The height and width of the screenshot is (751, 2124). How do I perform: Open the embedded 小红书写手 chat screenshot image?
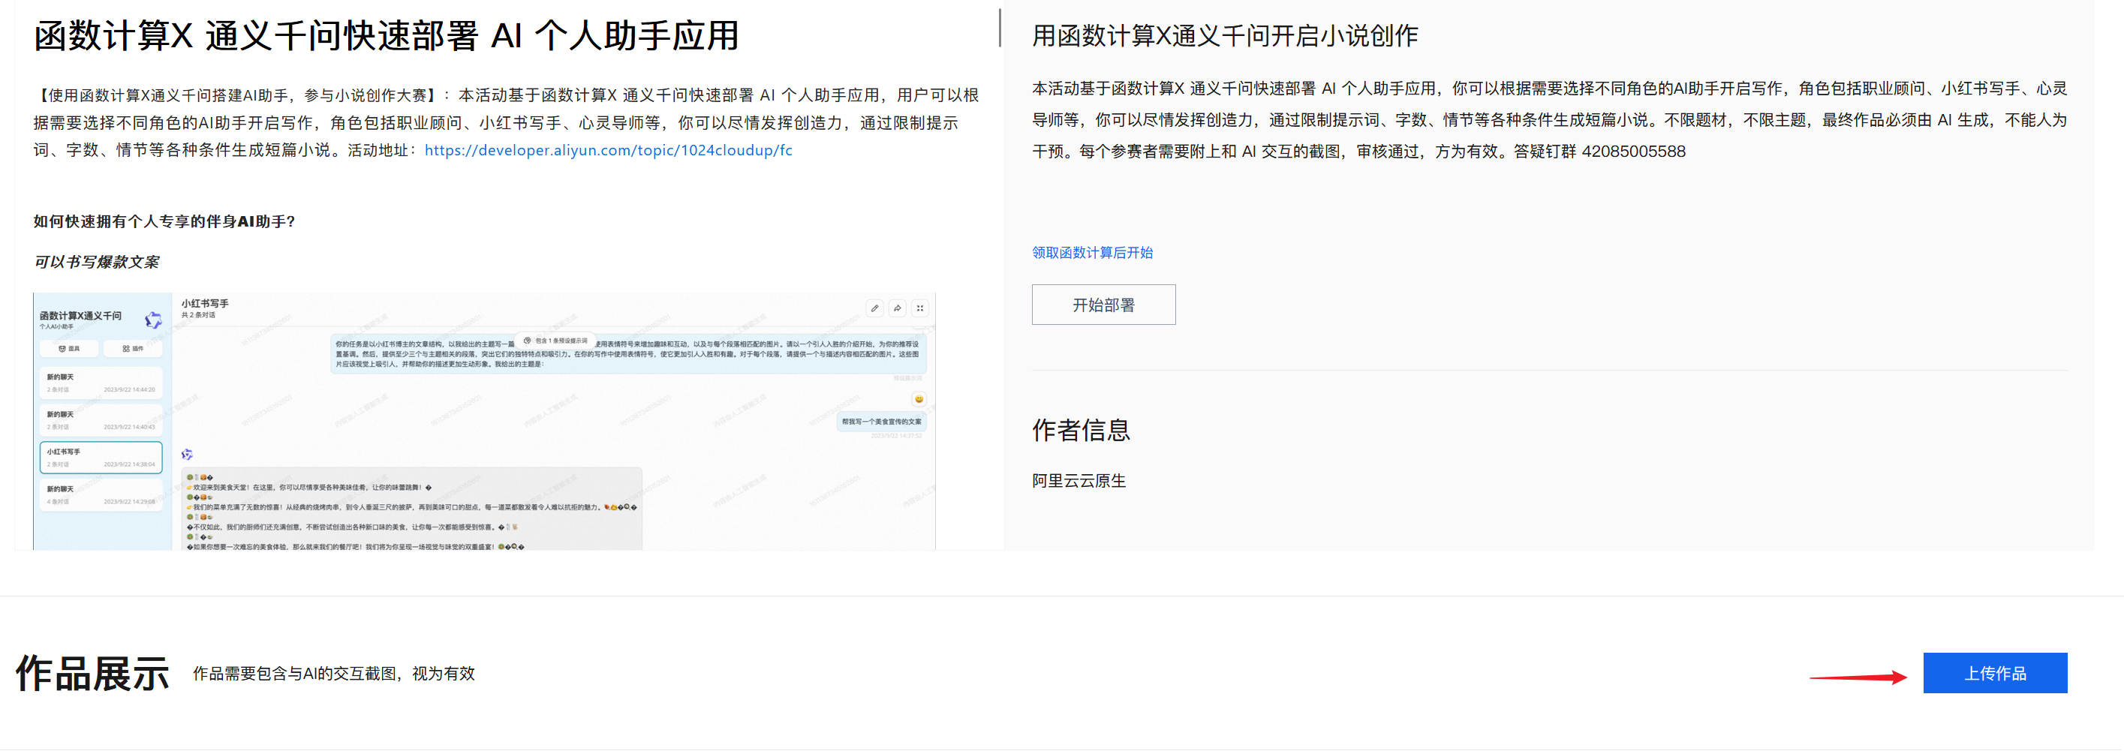[484, 421]
